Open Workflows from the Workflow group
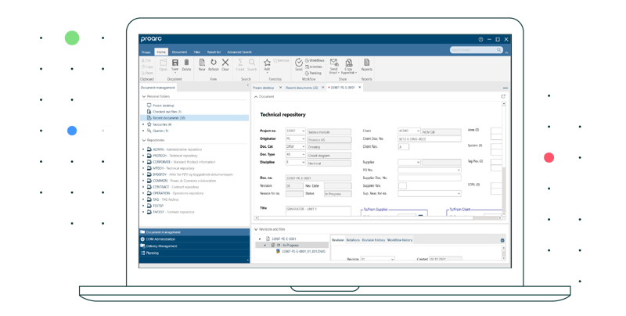Image resolution: width=626 pixels, height=316 pixels. tap(315, 61)
